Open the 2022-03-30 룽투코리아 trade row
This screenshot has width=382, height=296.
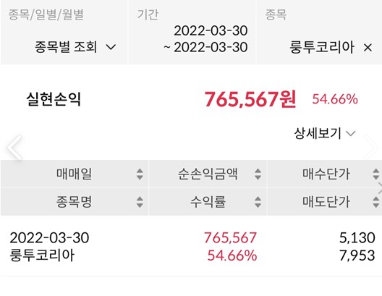(x=191, y=246)
